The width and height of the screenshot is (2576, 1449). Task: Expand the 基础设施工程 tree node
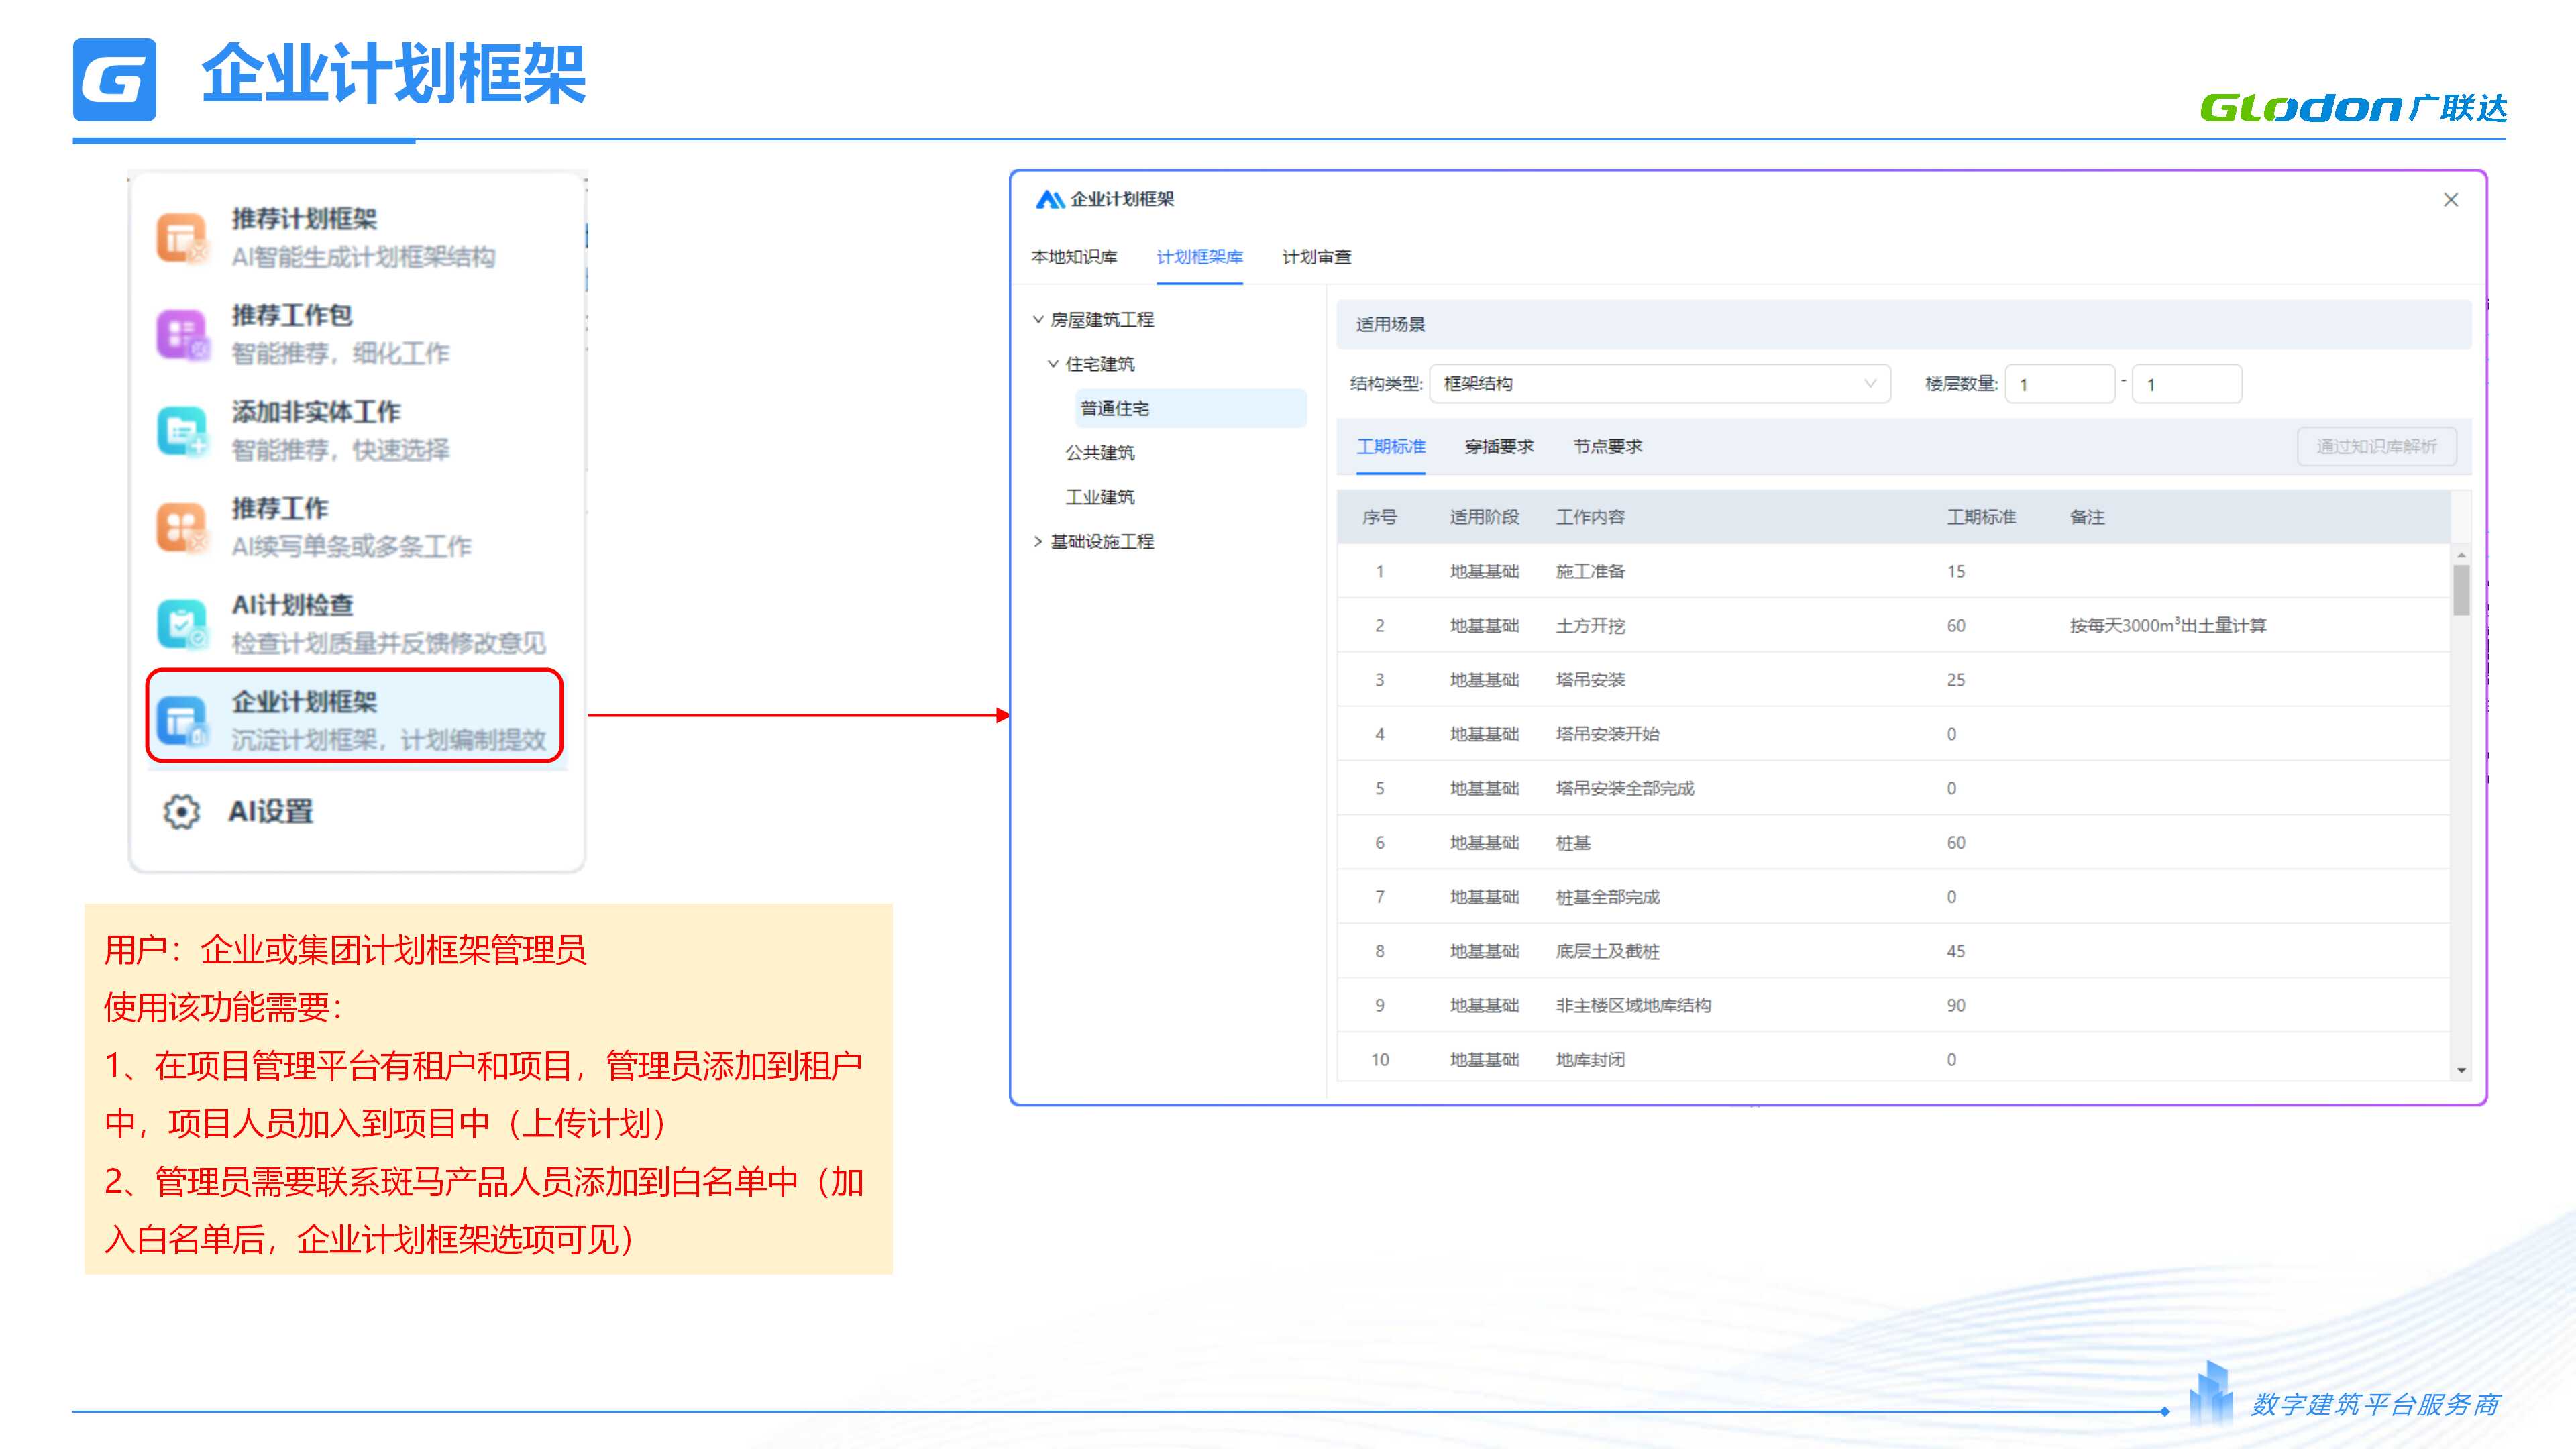pos(1038,541)
